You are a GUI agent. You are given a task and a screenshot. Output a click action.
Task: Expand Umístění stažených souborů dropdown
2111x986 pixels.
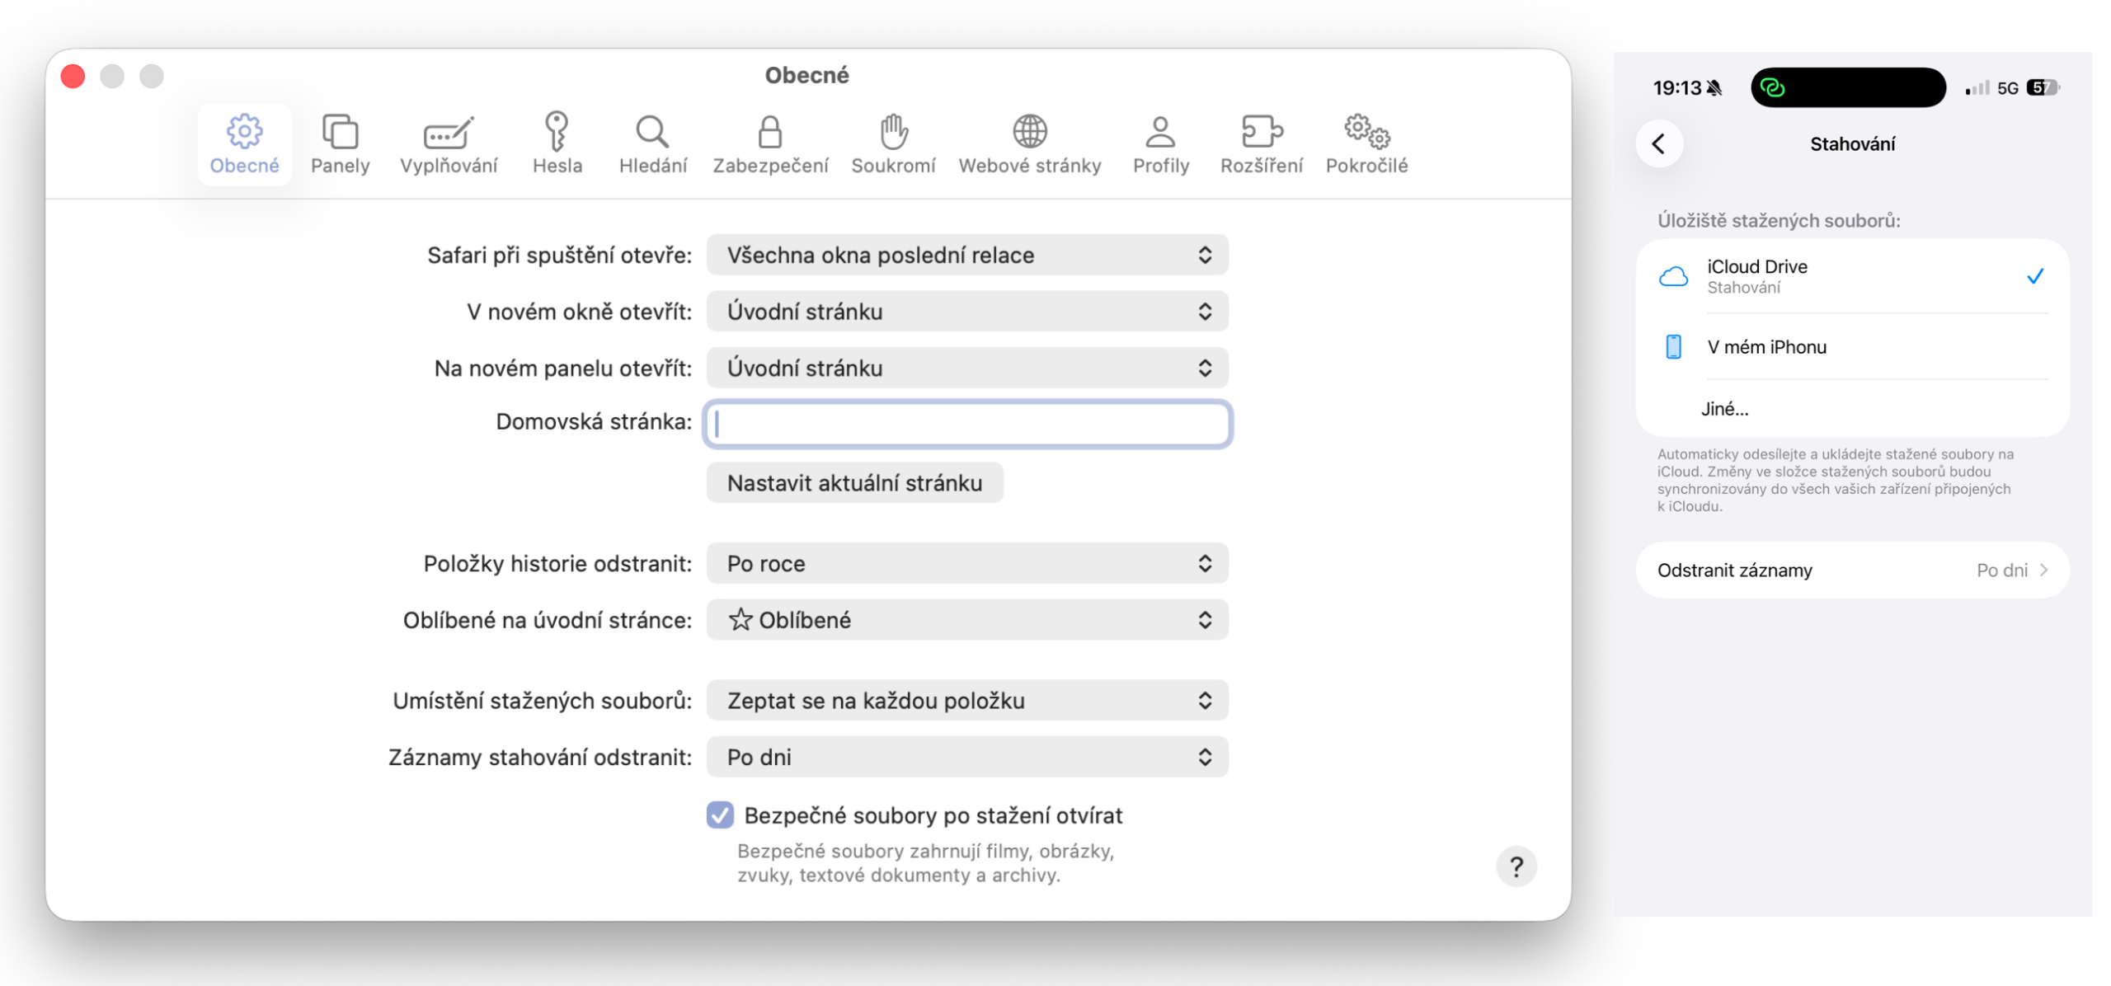(966, 700)
